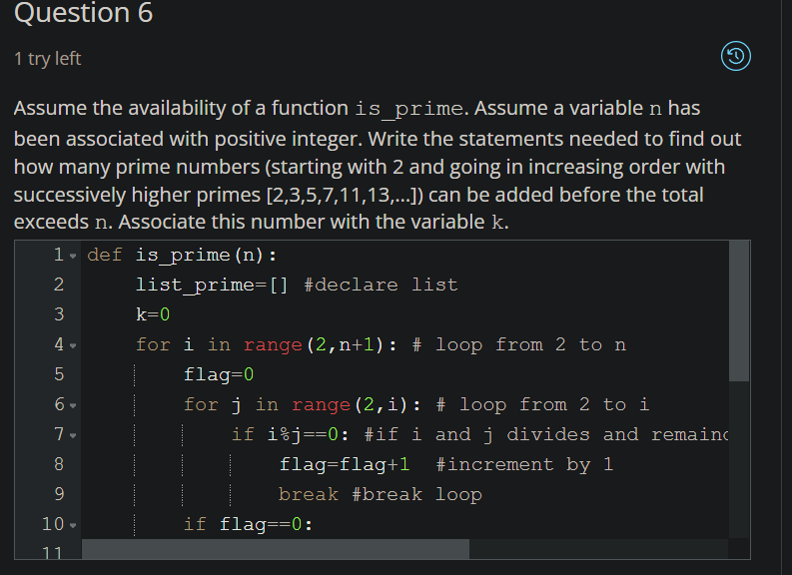
Task: Collapse the for i loop fold arrow on line 4
Action: click(73, 346)
